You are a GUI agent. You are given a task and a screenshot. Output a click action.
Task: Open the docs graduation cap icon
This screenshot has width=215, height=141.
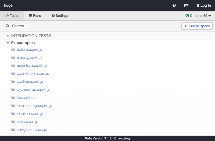pyautogui.click(x=186, y=5)
